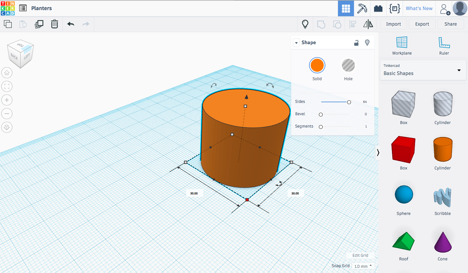The image size is (468, 273).
Task: Hide selected shape via Shape panel lightbulb
Action: click(367, 43)
